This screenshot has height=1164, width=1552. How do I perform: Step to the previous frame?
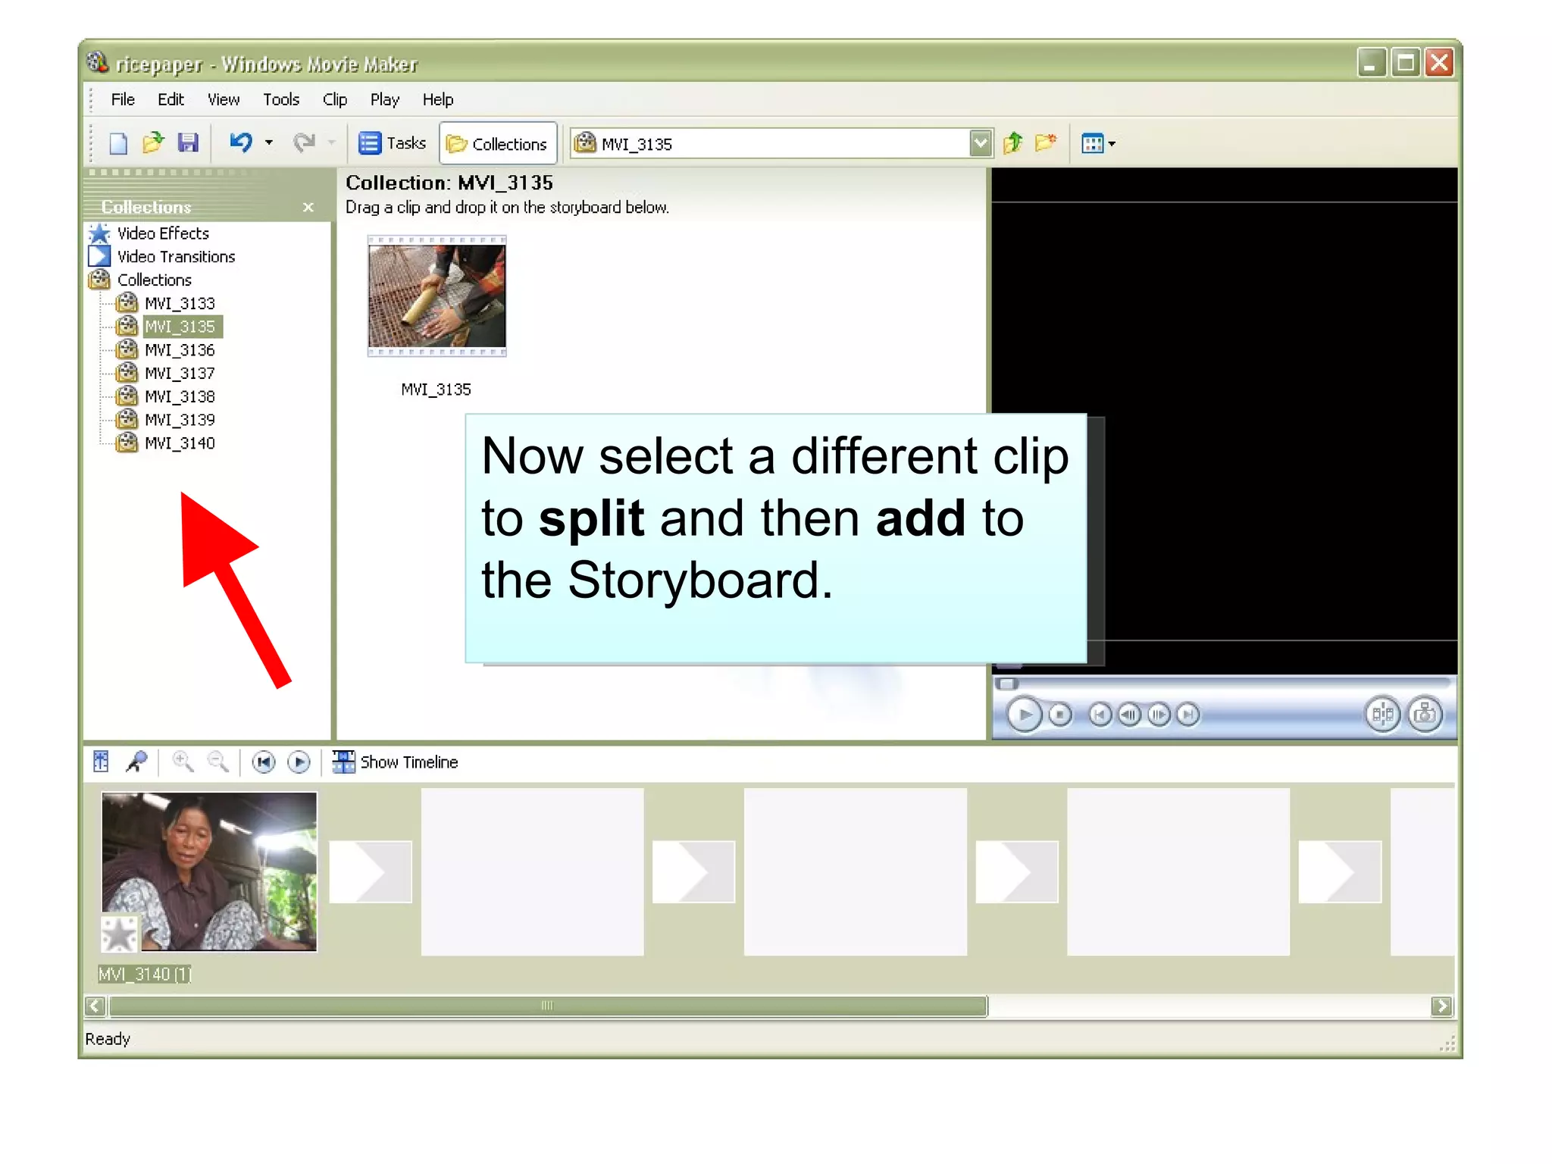(1129, 715)
